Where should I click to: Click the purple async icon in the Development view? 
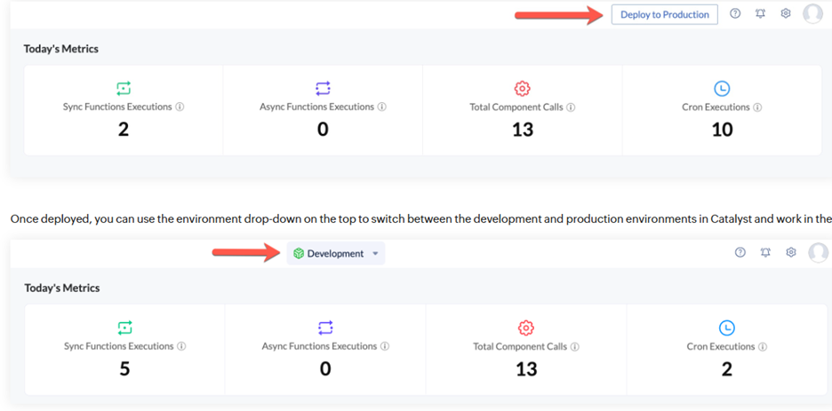point(325,328)
